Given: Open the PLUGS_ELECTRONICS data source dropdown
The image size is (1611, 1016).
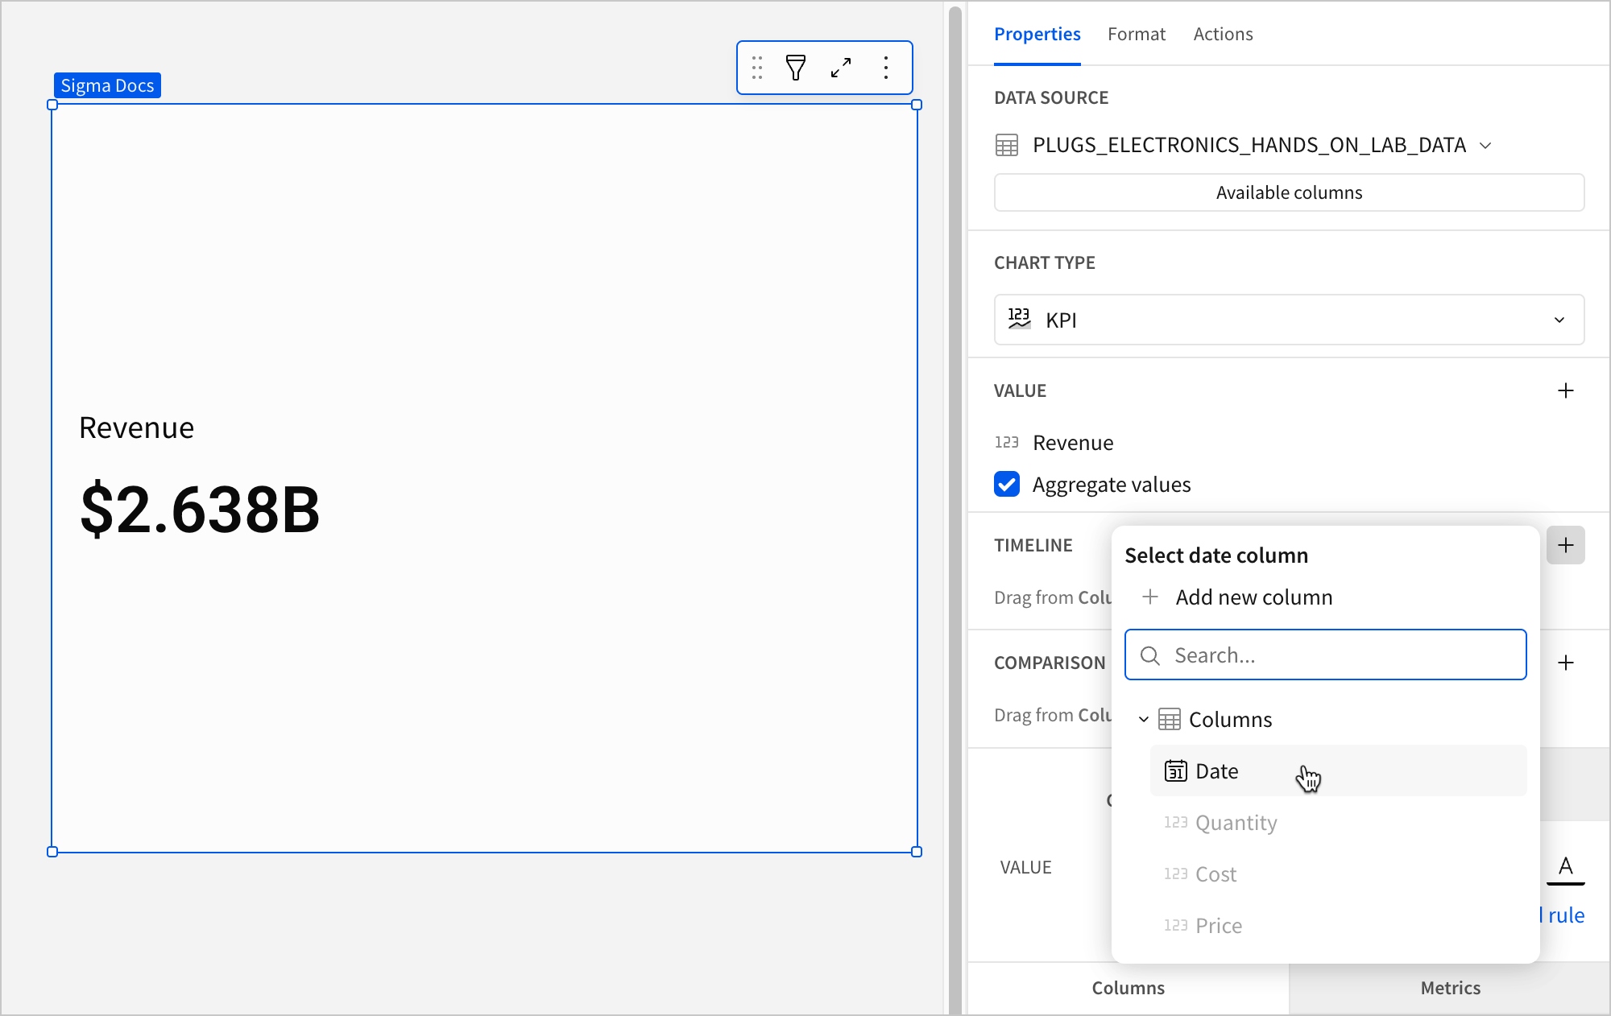Looking at the screenshot, I should (x=1488, y=145).
